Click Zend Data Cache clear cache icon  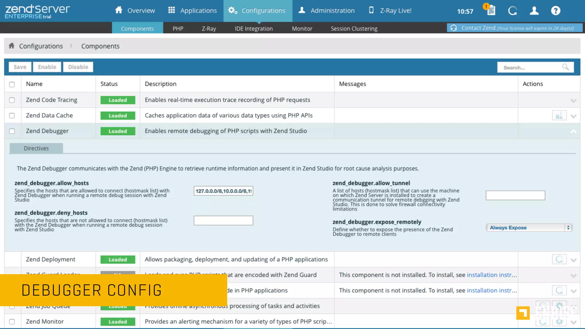tap(559, 116)
